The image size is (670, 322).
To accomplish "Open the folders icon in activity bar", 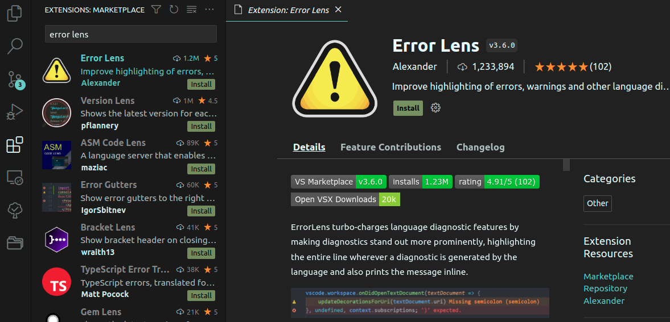I will (x=15, y=242).
